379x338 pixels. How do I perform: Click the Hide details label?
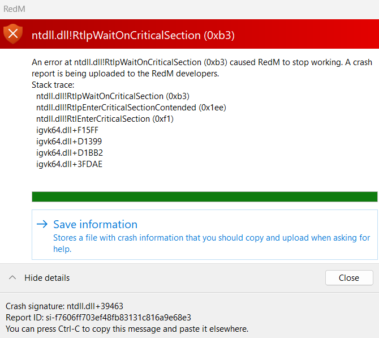(x=47, y=278)
